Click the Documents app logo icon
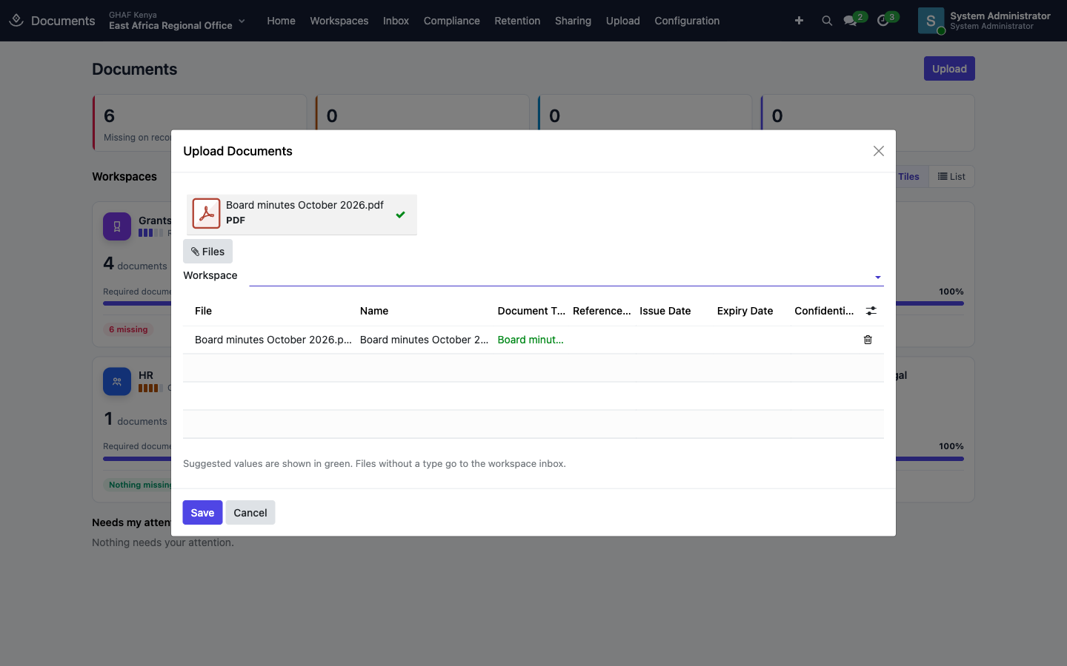 click(x=16, y=21)
